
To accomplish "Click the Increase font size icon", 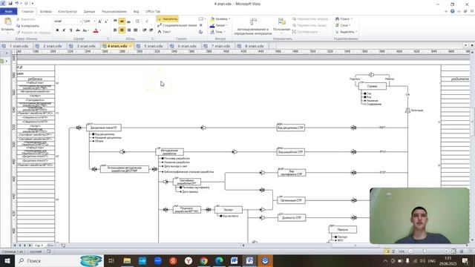I will coord(99,22).
